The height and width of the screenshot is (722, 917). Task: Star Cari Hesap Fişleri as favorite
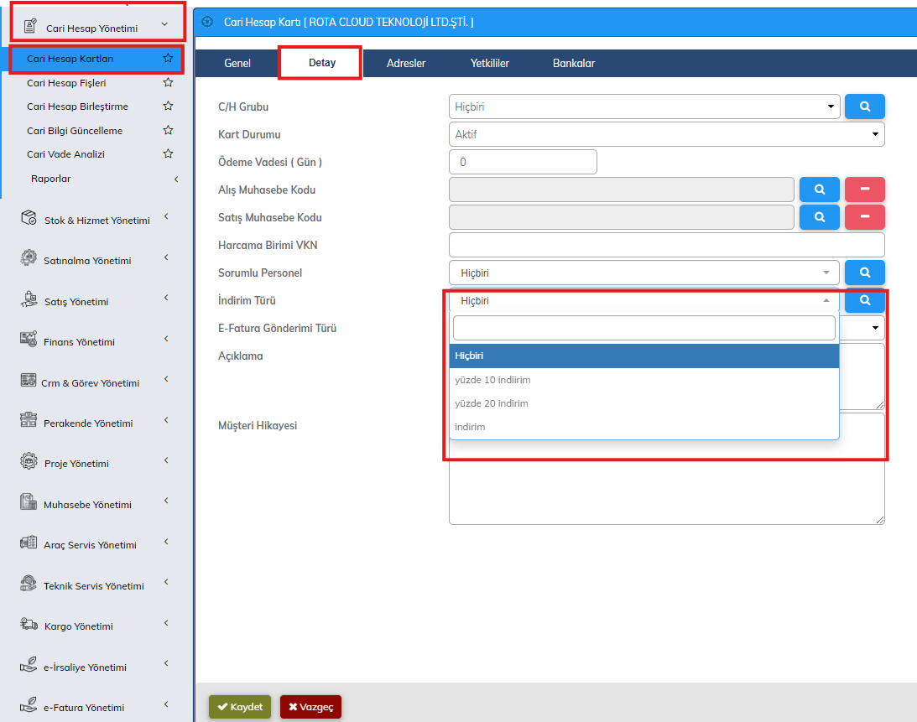(168, 83)
